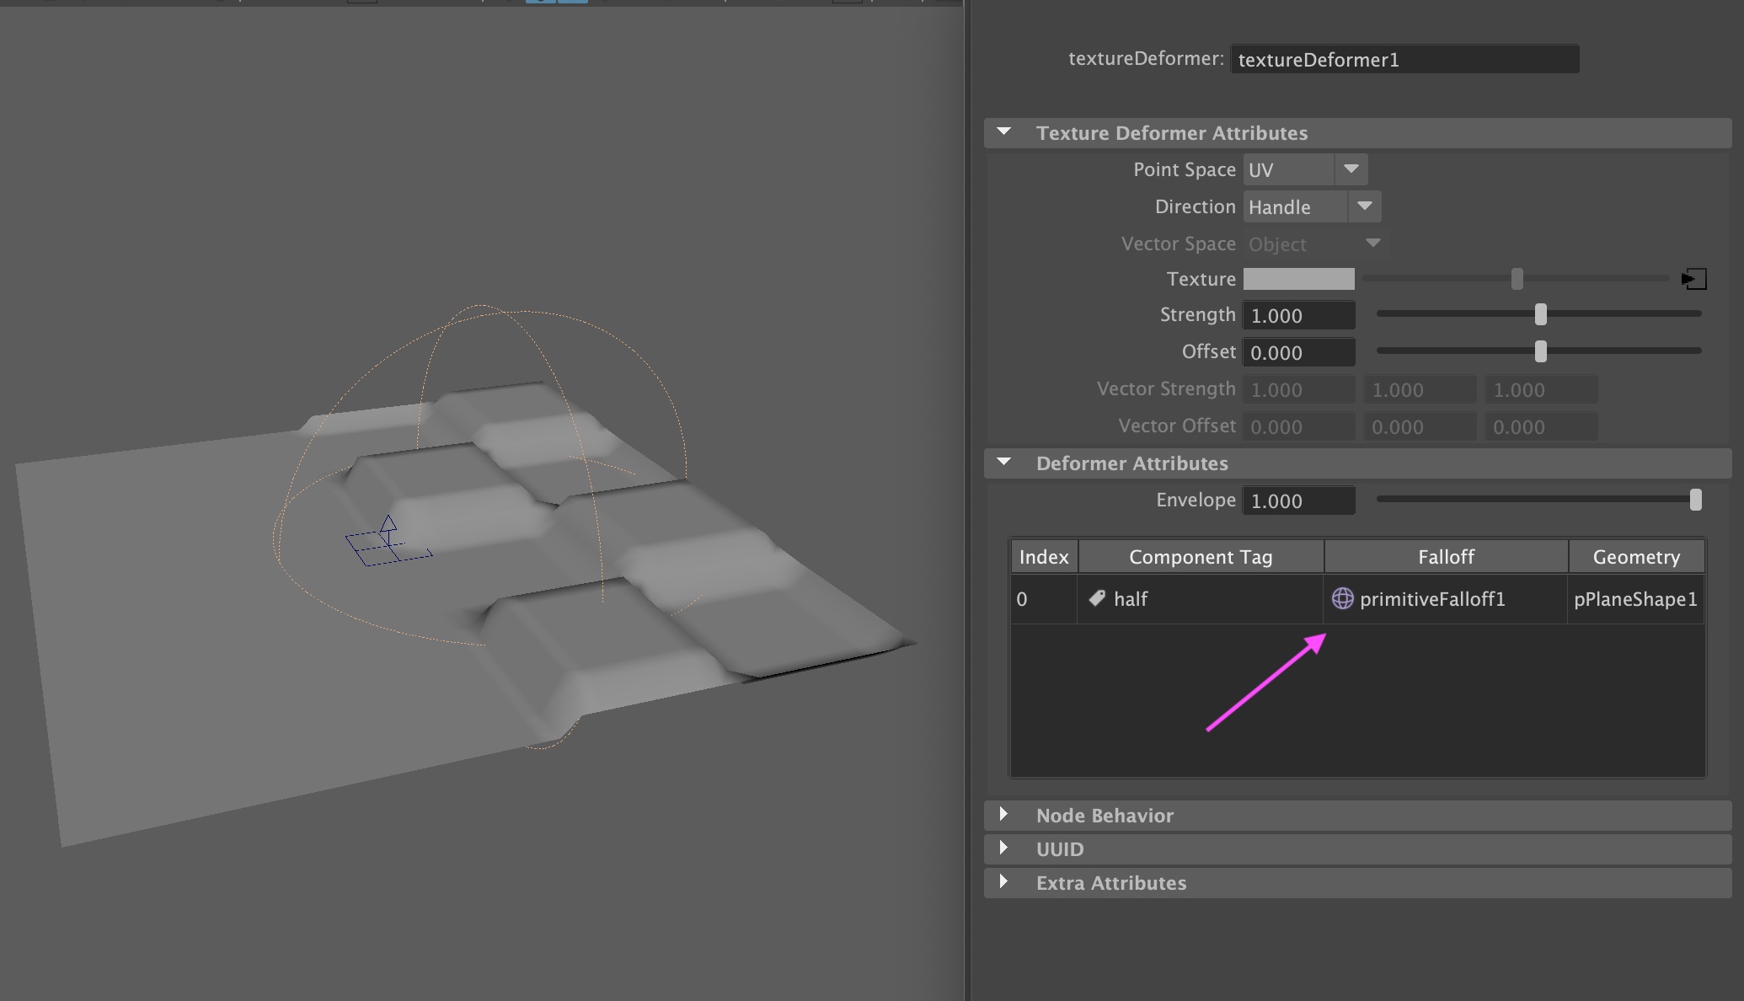Image resolution: width=1744 pixels, height=1001 pixels.
Task: Click the Offset slider handle
Action: [1541, 351]
